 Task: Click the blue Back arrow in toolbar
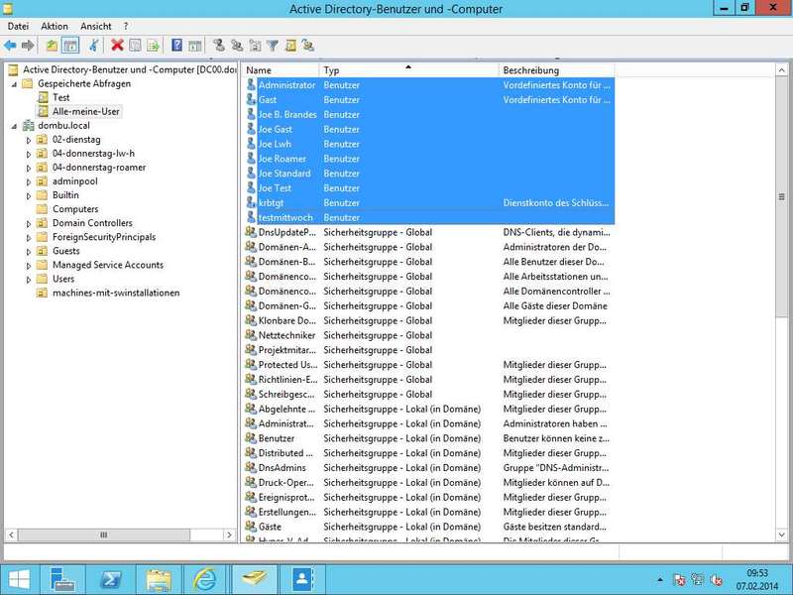pos(10,45)
